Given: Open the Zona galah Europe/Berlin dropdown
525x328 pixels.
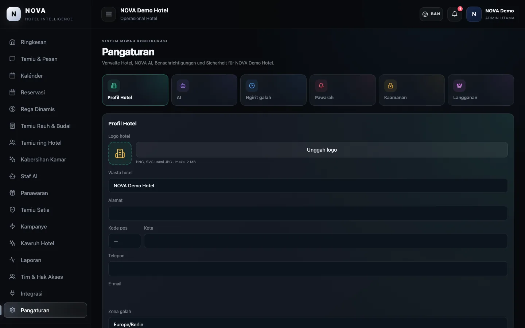Looking at the screenshot, I should pos(308,323).
